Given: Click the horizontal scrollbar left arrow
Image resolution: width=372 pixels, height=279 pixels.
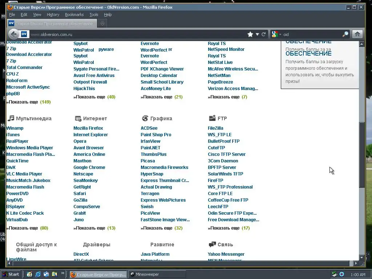Looking at the screenshot, I should point(9,263).
